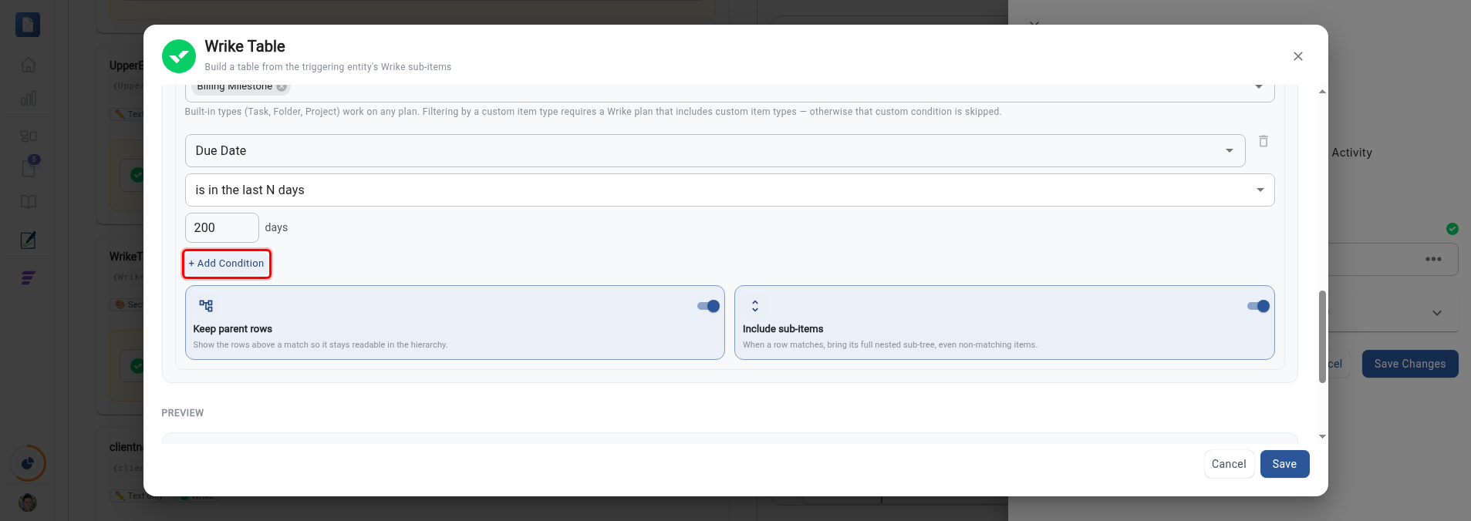The image size is (1471, 521).
Task: Click the dialog's vertical scrollbar thumb
Action: pyautogui.click(x=1322, y=337)
